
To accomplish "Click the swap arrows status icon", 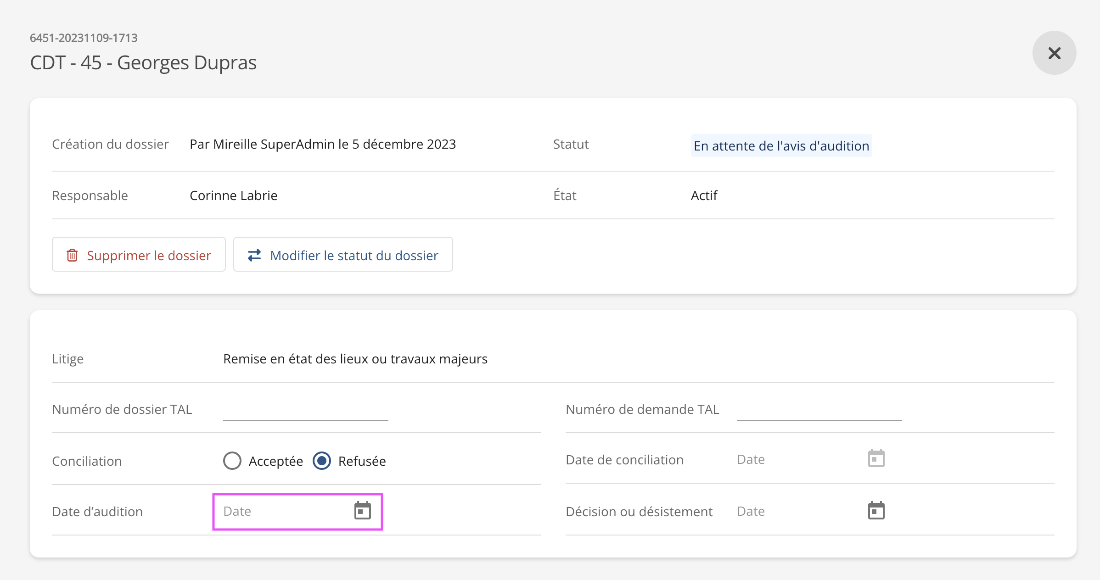I will 254,255.
